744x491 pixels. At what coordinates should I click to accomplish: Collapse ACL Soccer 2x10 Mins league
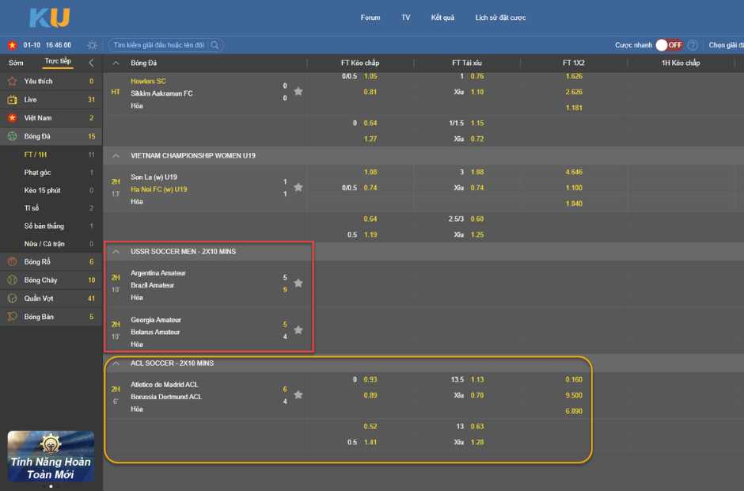[116, 363]
